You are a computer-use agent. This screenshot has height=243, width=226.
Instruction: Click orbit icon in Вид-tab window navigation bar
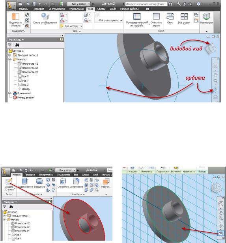(x=215, y=89)
